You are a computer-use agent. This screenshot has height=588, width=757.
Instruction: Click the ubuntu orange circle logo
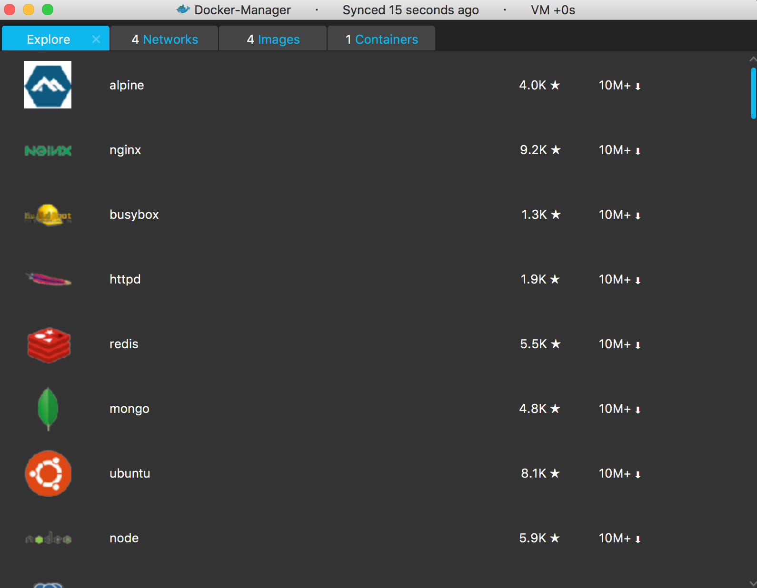click(x=48, y=473)
